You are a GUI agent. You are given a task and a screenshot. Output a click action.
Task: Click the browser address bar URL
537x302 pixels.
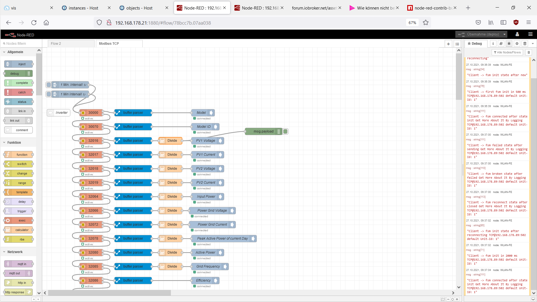pyautogui.click(x=163, y=23)
